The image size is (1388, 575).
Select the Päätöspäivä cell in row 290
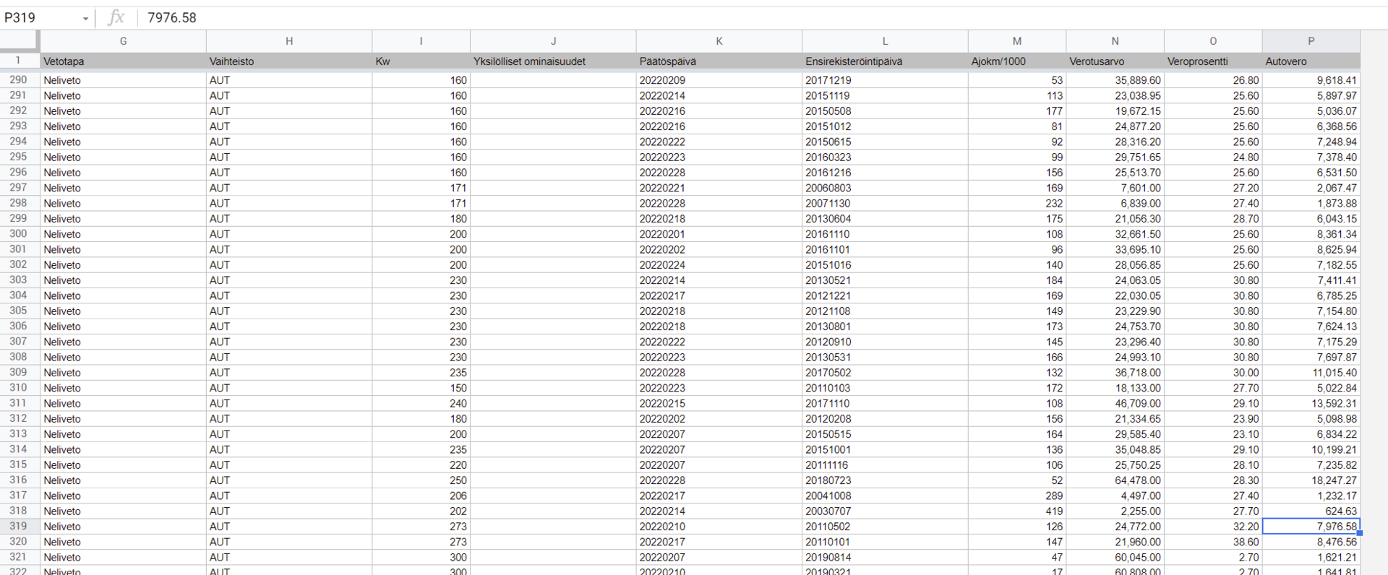719,80
